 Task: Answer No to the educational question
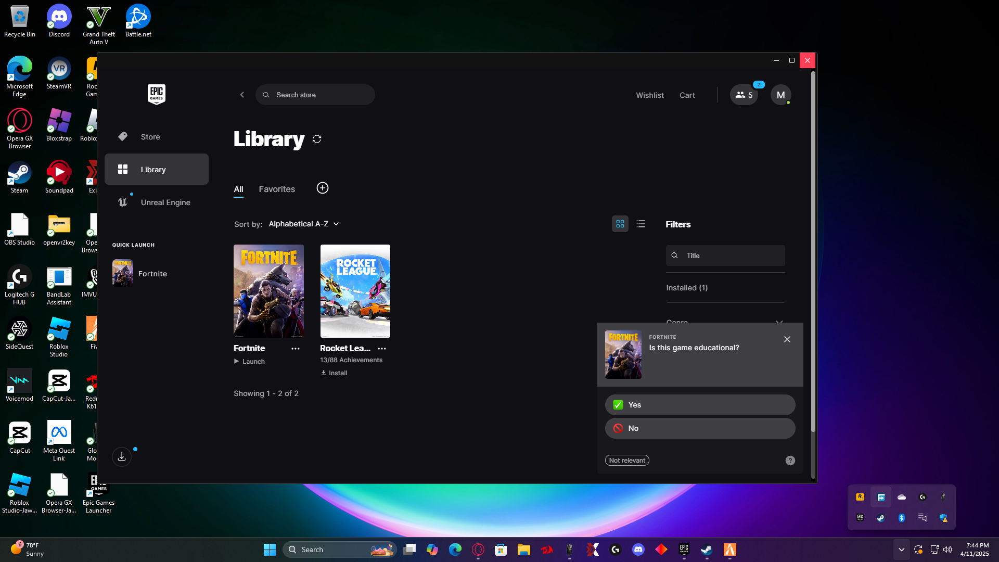click(x=700, y=428)
